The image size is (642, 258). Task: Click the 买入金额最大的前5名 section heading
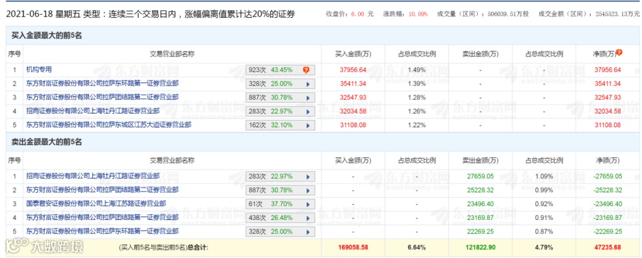[47, 36]
